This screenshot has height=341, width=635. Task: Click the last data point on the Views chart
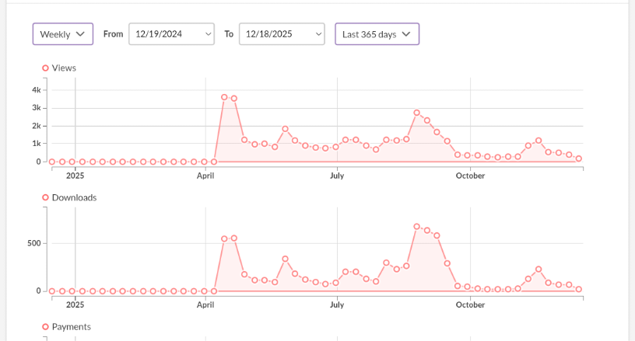pos(579,158)
